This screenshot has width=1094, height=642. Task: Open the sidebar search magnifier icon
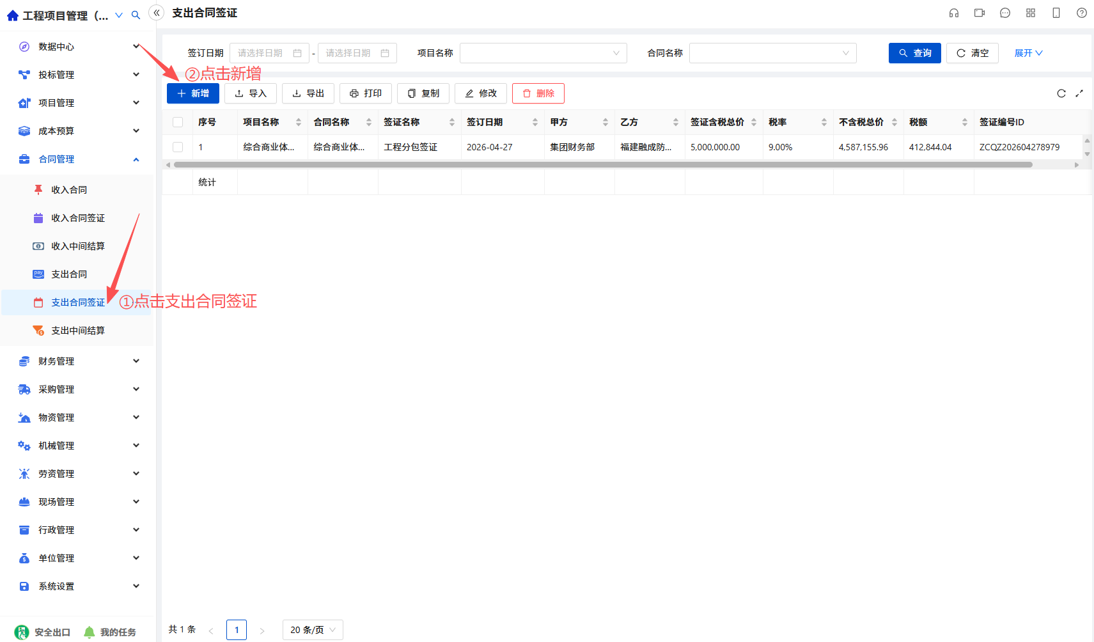[x=136, y=15]
